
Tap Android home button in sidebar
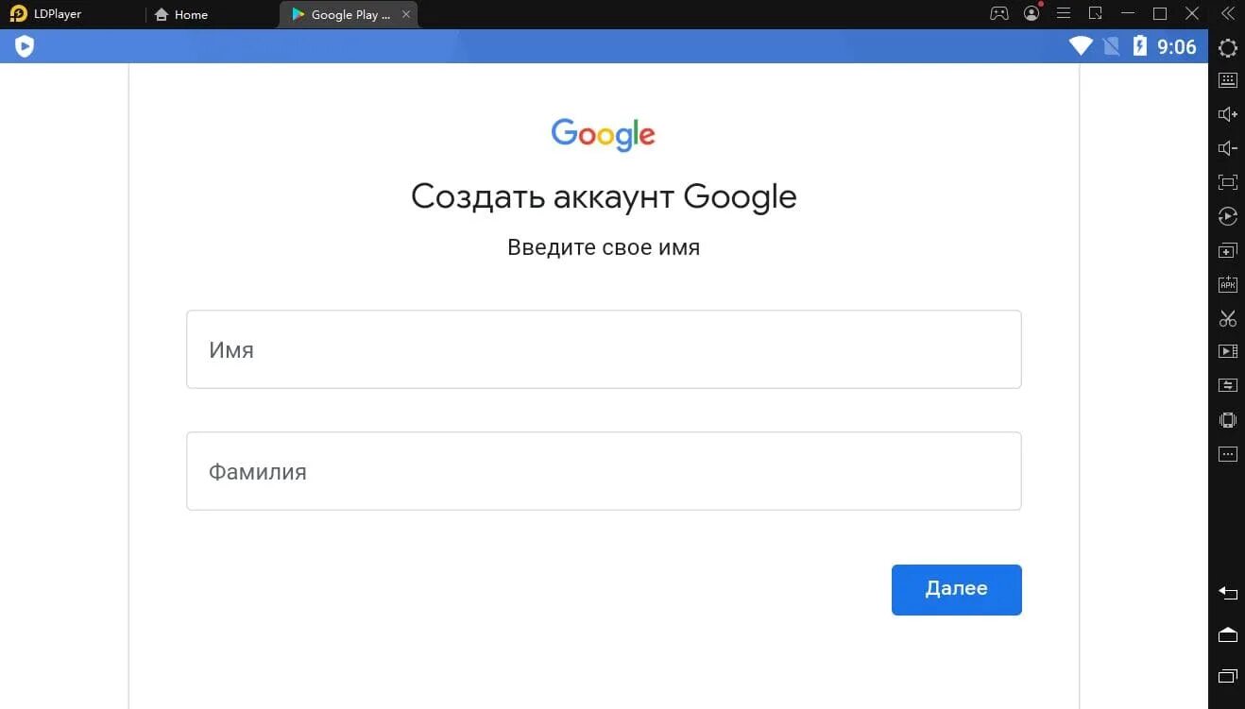1227,634
